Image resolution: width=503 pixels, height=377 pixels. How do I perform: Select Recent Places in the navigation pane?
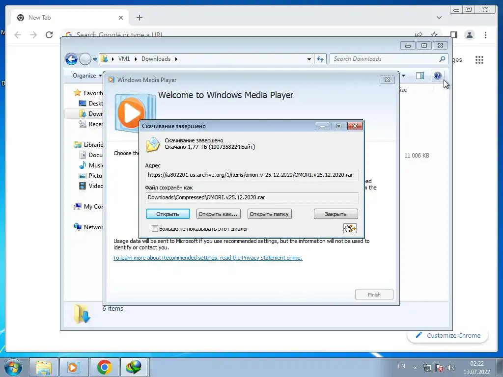click(91, 124)
